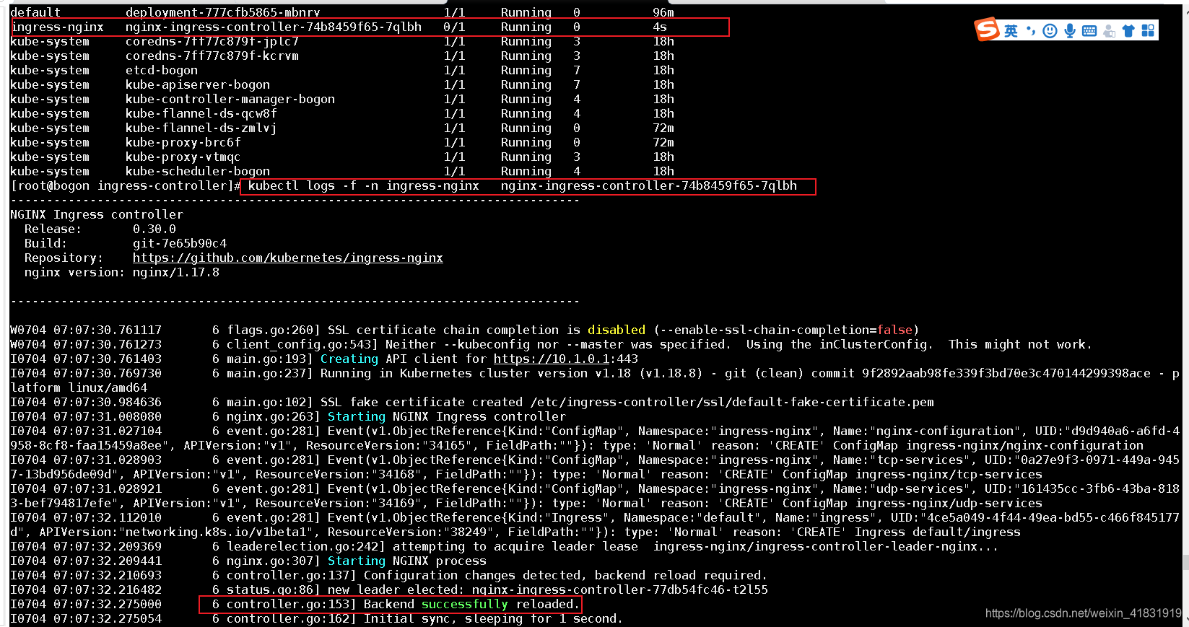
Task: Click the pod name 'kube-apiserver-bogon'
Action: pos(198,84)
